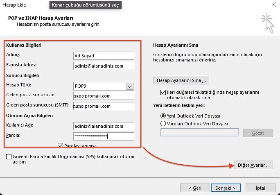
Task: Select Yeni Outlook Veri Dosyası radio option
Action: pyautogui.click(x=164, y=116)
